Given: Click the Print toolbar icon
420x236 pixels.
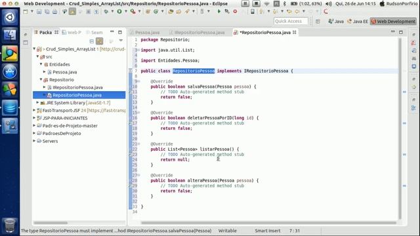Looking at the screenshot, I should (x=54, y=12).
